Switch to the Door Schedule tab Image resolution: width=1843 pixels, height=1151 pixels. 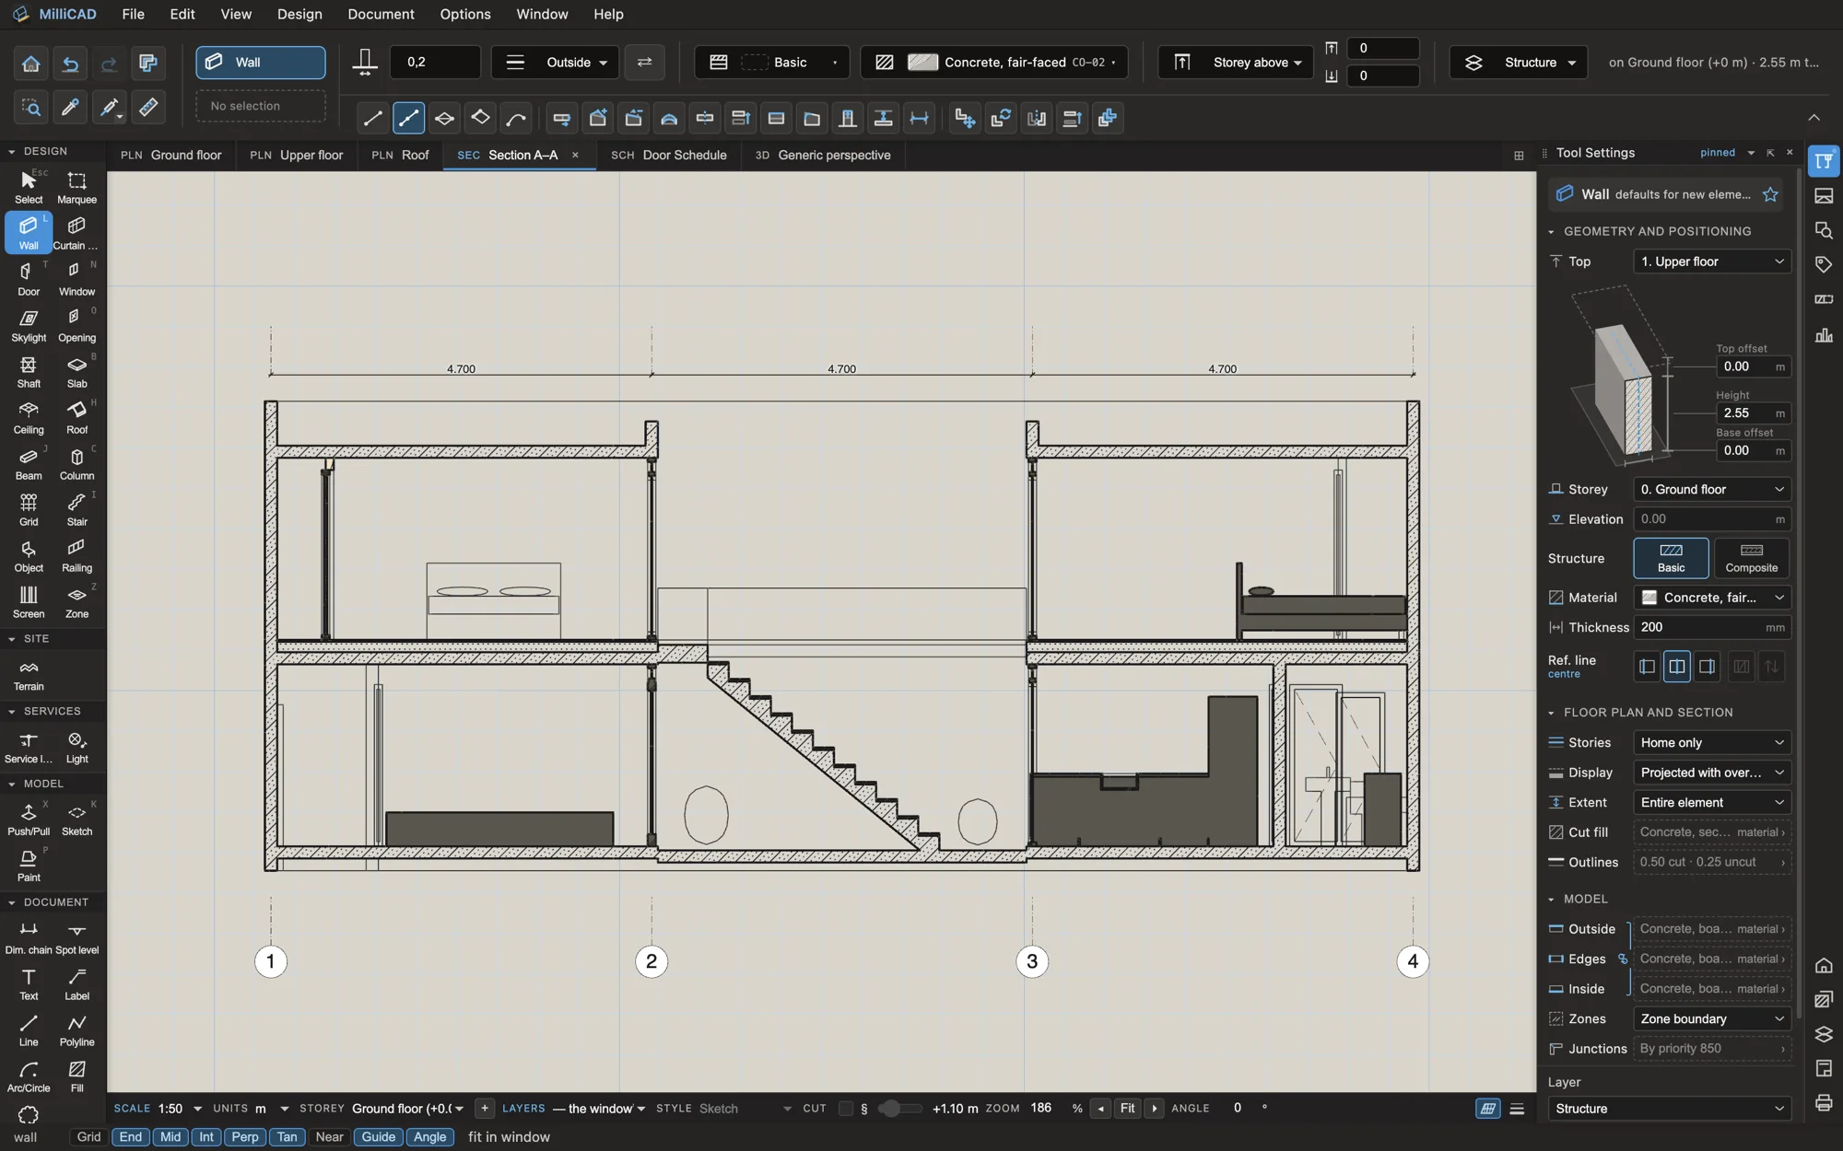pos(670,156)
